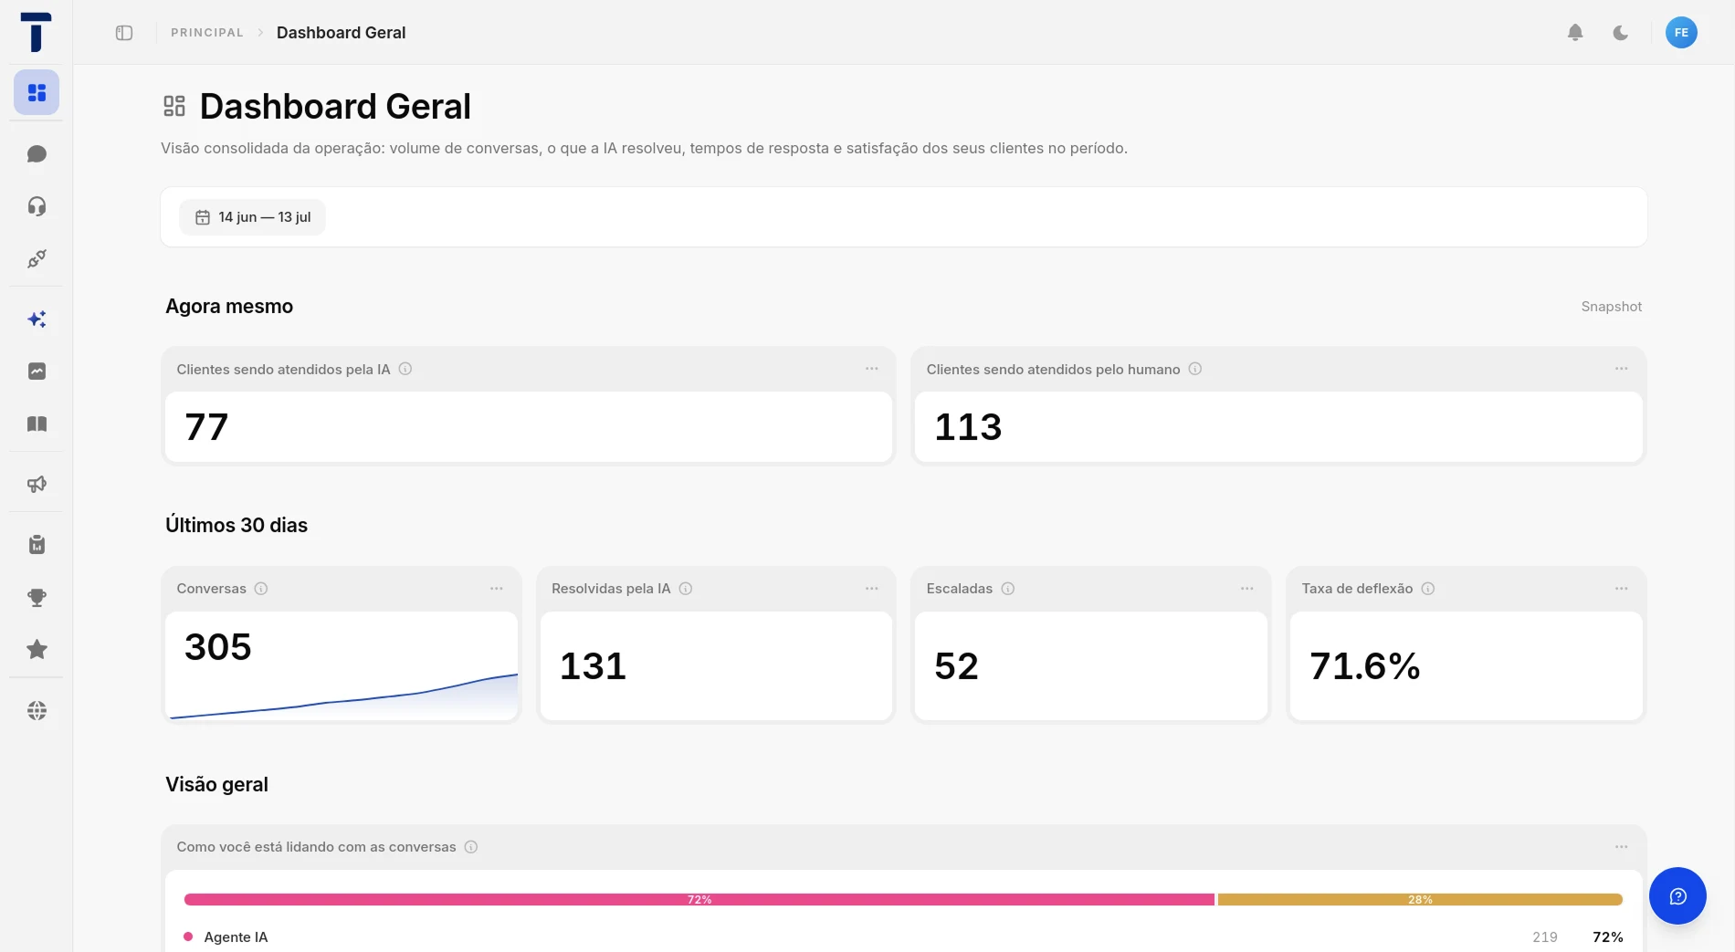Image resolution: width=1735 pixels, height=952 pixels.
Task: Open options menu on IA atendidos card
Action: (x=872, y=369)
